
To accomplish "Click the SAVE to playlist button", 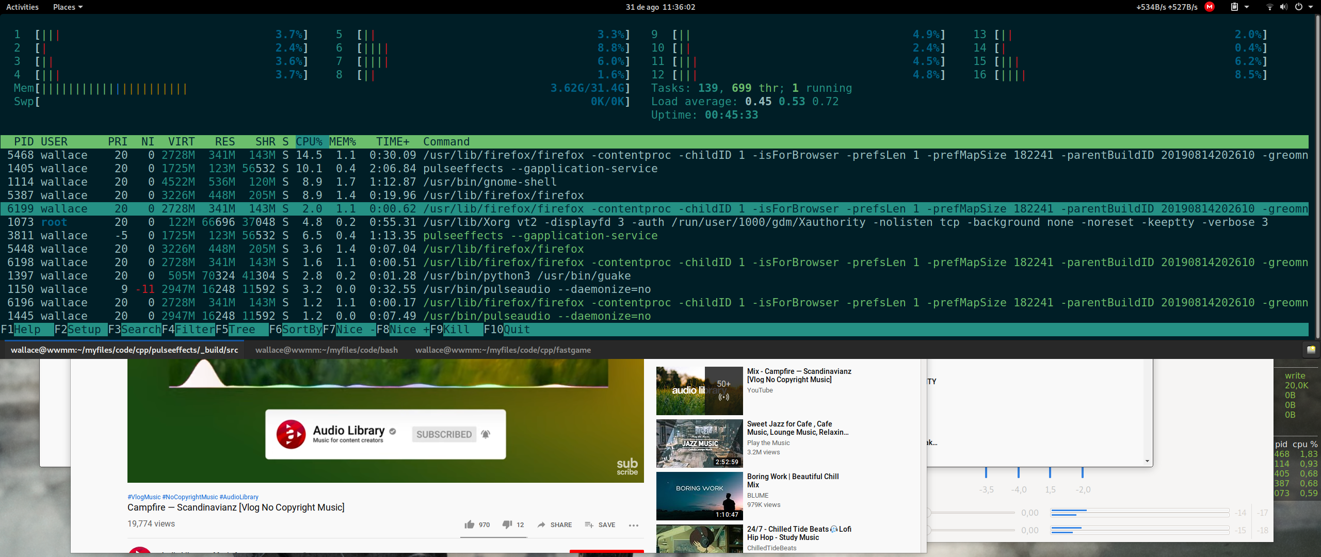I will [600, 525].
